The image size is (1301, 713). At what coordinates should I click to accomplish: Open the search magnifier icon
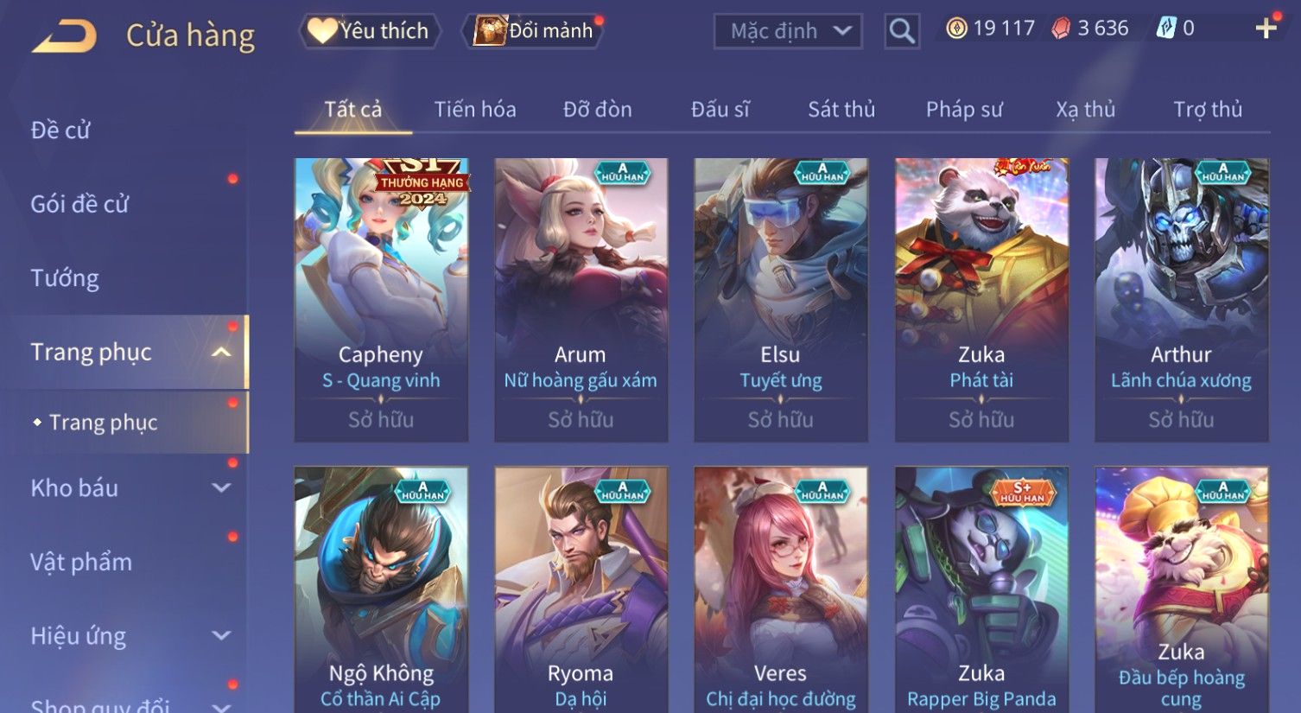pos(902,31)
